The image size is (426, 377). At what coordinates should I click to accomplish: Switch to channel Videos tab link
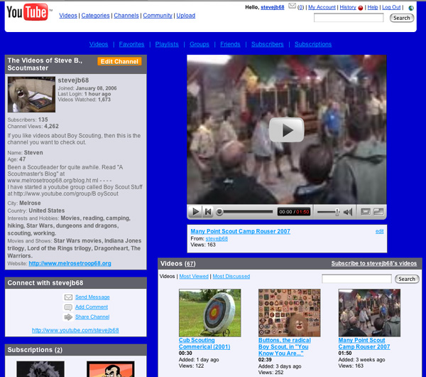click(99, 44)
